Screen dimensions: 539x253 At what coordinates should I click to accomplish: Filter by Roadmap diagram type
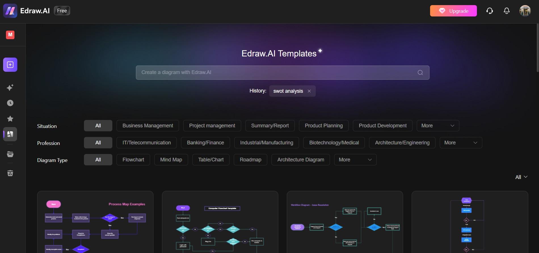point(250,160)
